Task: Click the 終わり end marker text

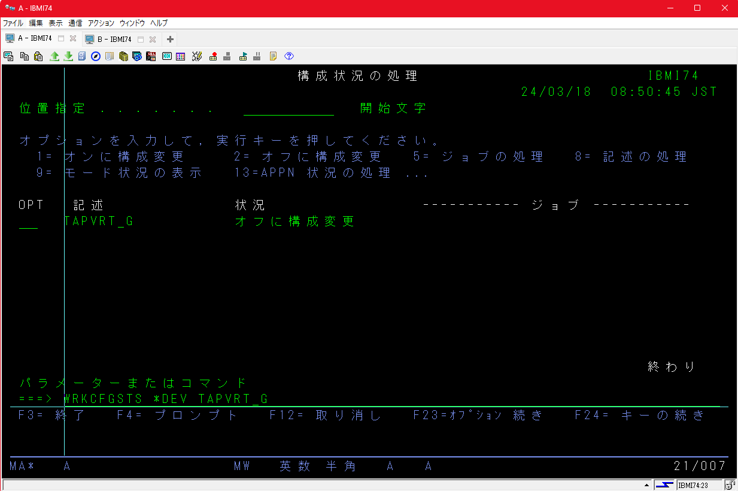Action: (x=672, y=366)
